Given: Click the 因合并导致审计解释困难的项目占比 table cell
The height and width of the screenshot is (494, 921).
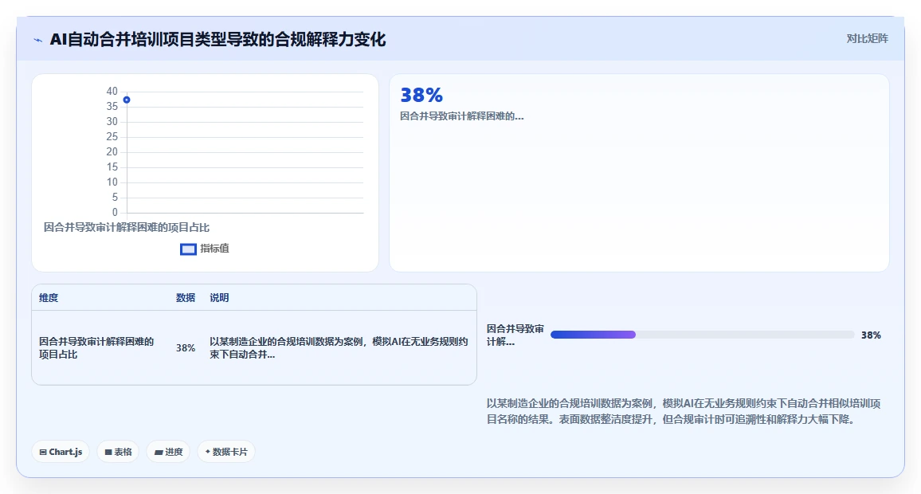Looking at the screenshot, I should click(x=96, y=347).
